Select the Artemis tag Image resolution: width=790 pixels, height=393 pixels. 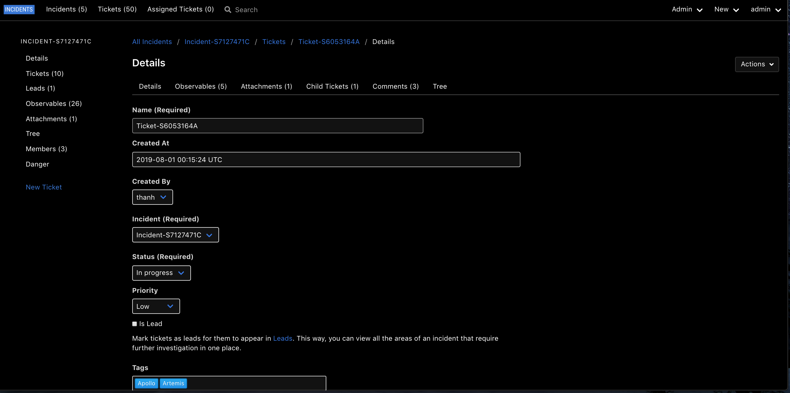(x=173, y=383)
